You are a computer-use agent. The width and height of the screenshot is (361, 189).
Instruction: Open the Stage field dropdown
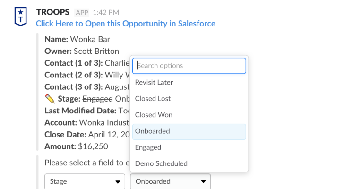point(85,181)
